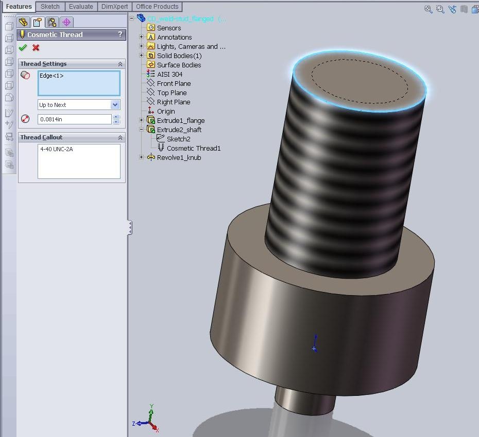The image size is (479, 437).
Task: Select Right Plane in the tree
Action: [174, 102]
